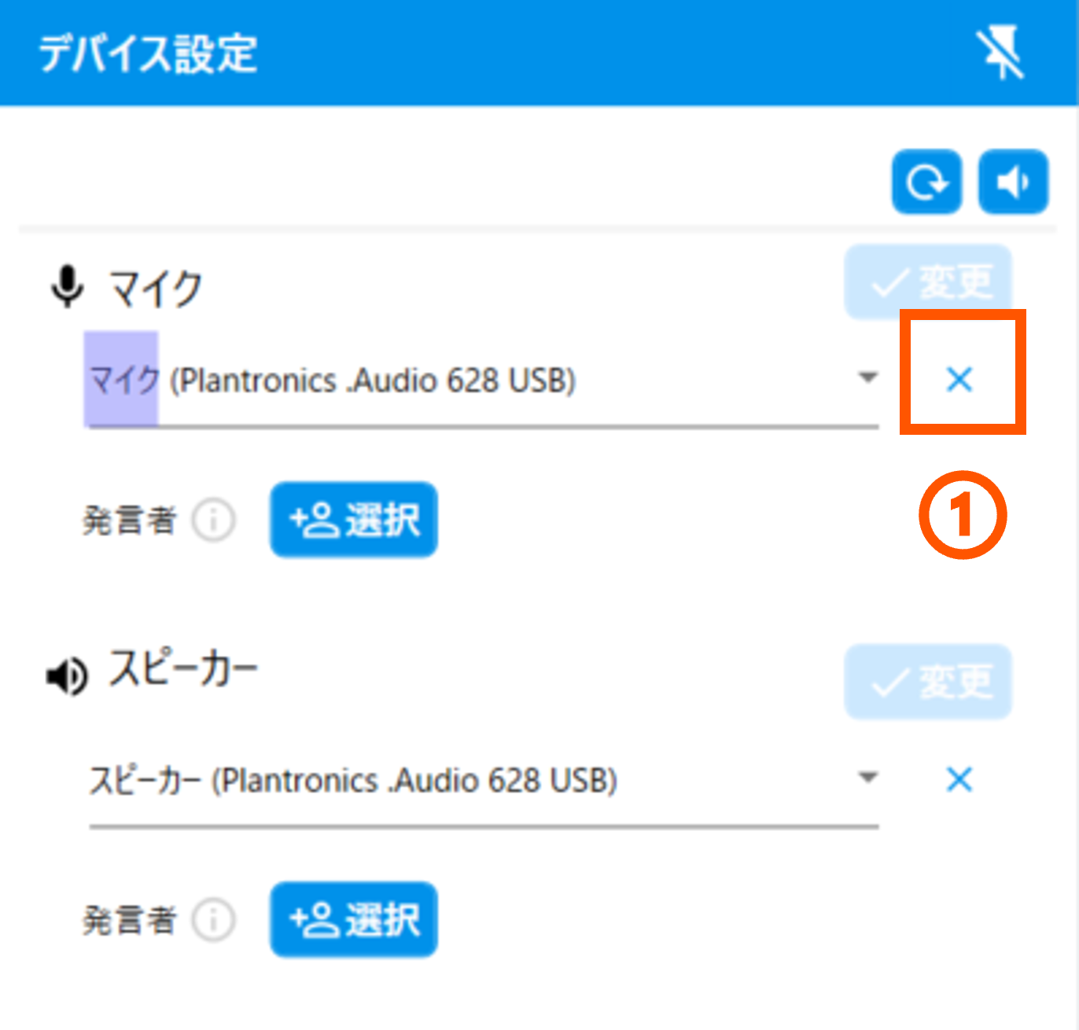This screenshot has width=1079, height=1030.
Task: Open the スピーカー (Plantronics .Audio 628 USB) combo box
Action: (472, 782)
